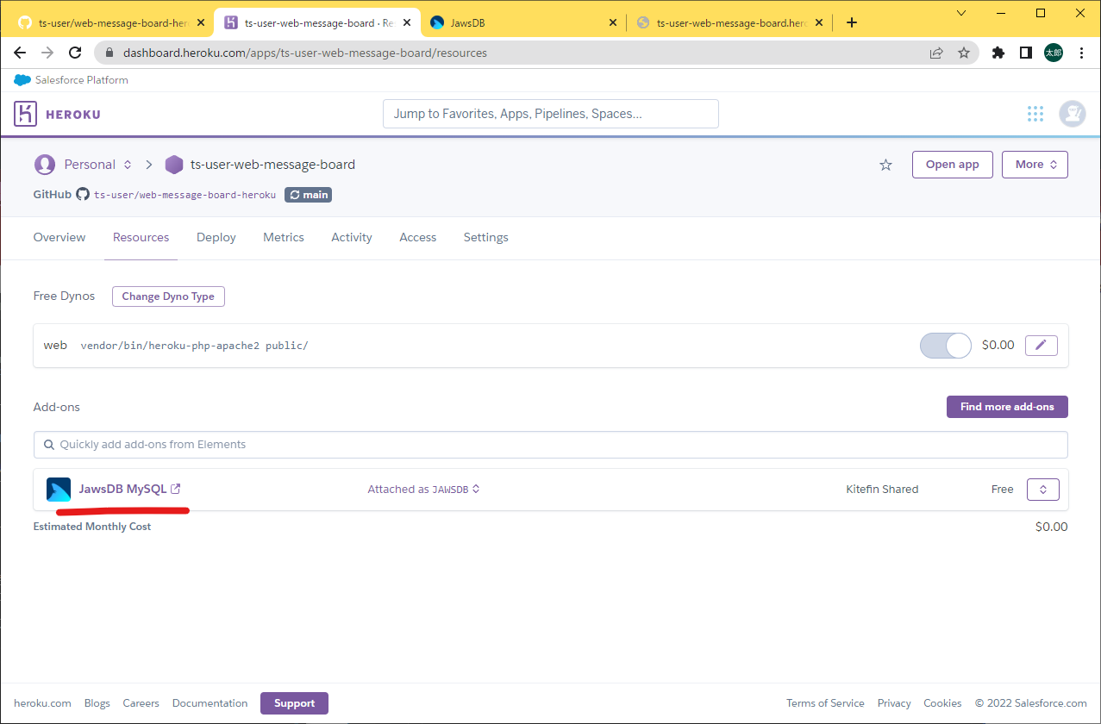Click the Salesforce cloud logo

coord(22,80)
